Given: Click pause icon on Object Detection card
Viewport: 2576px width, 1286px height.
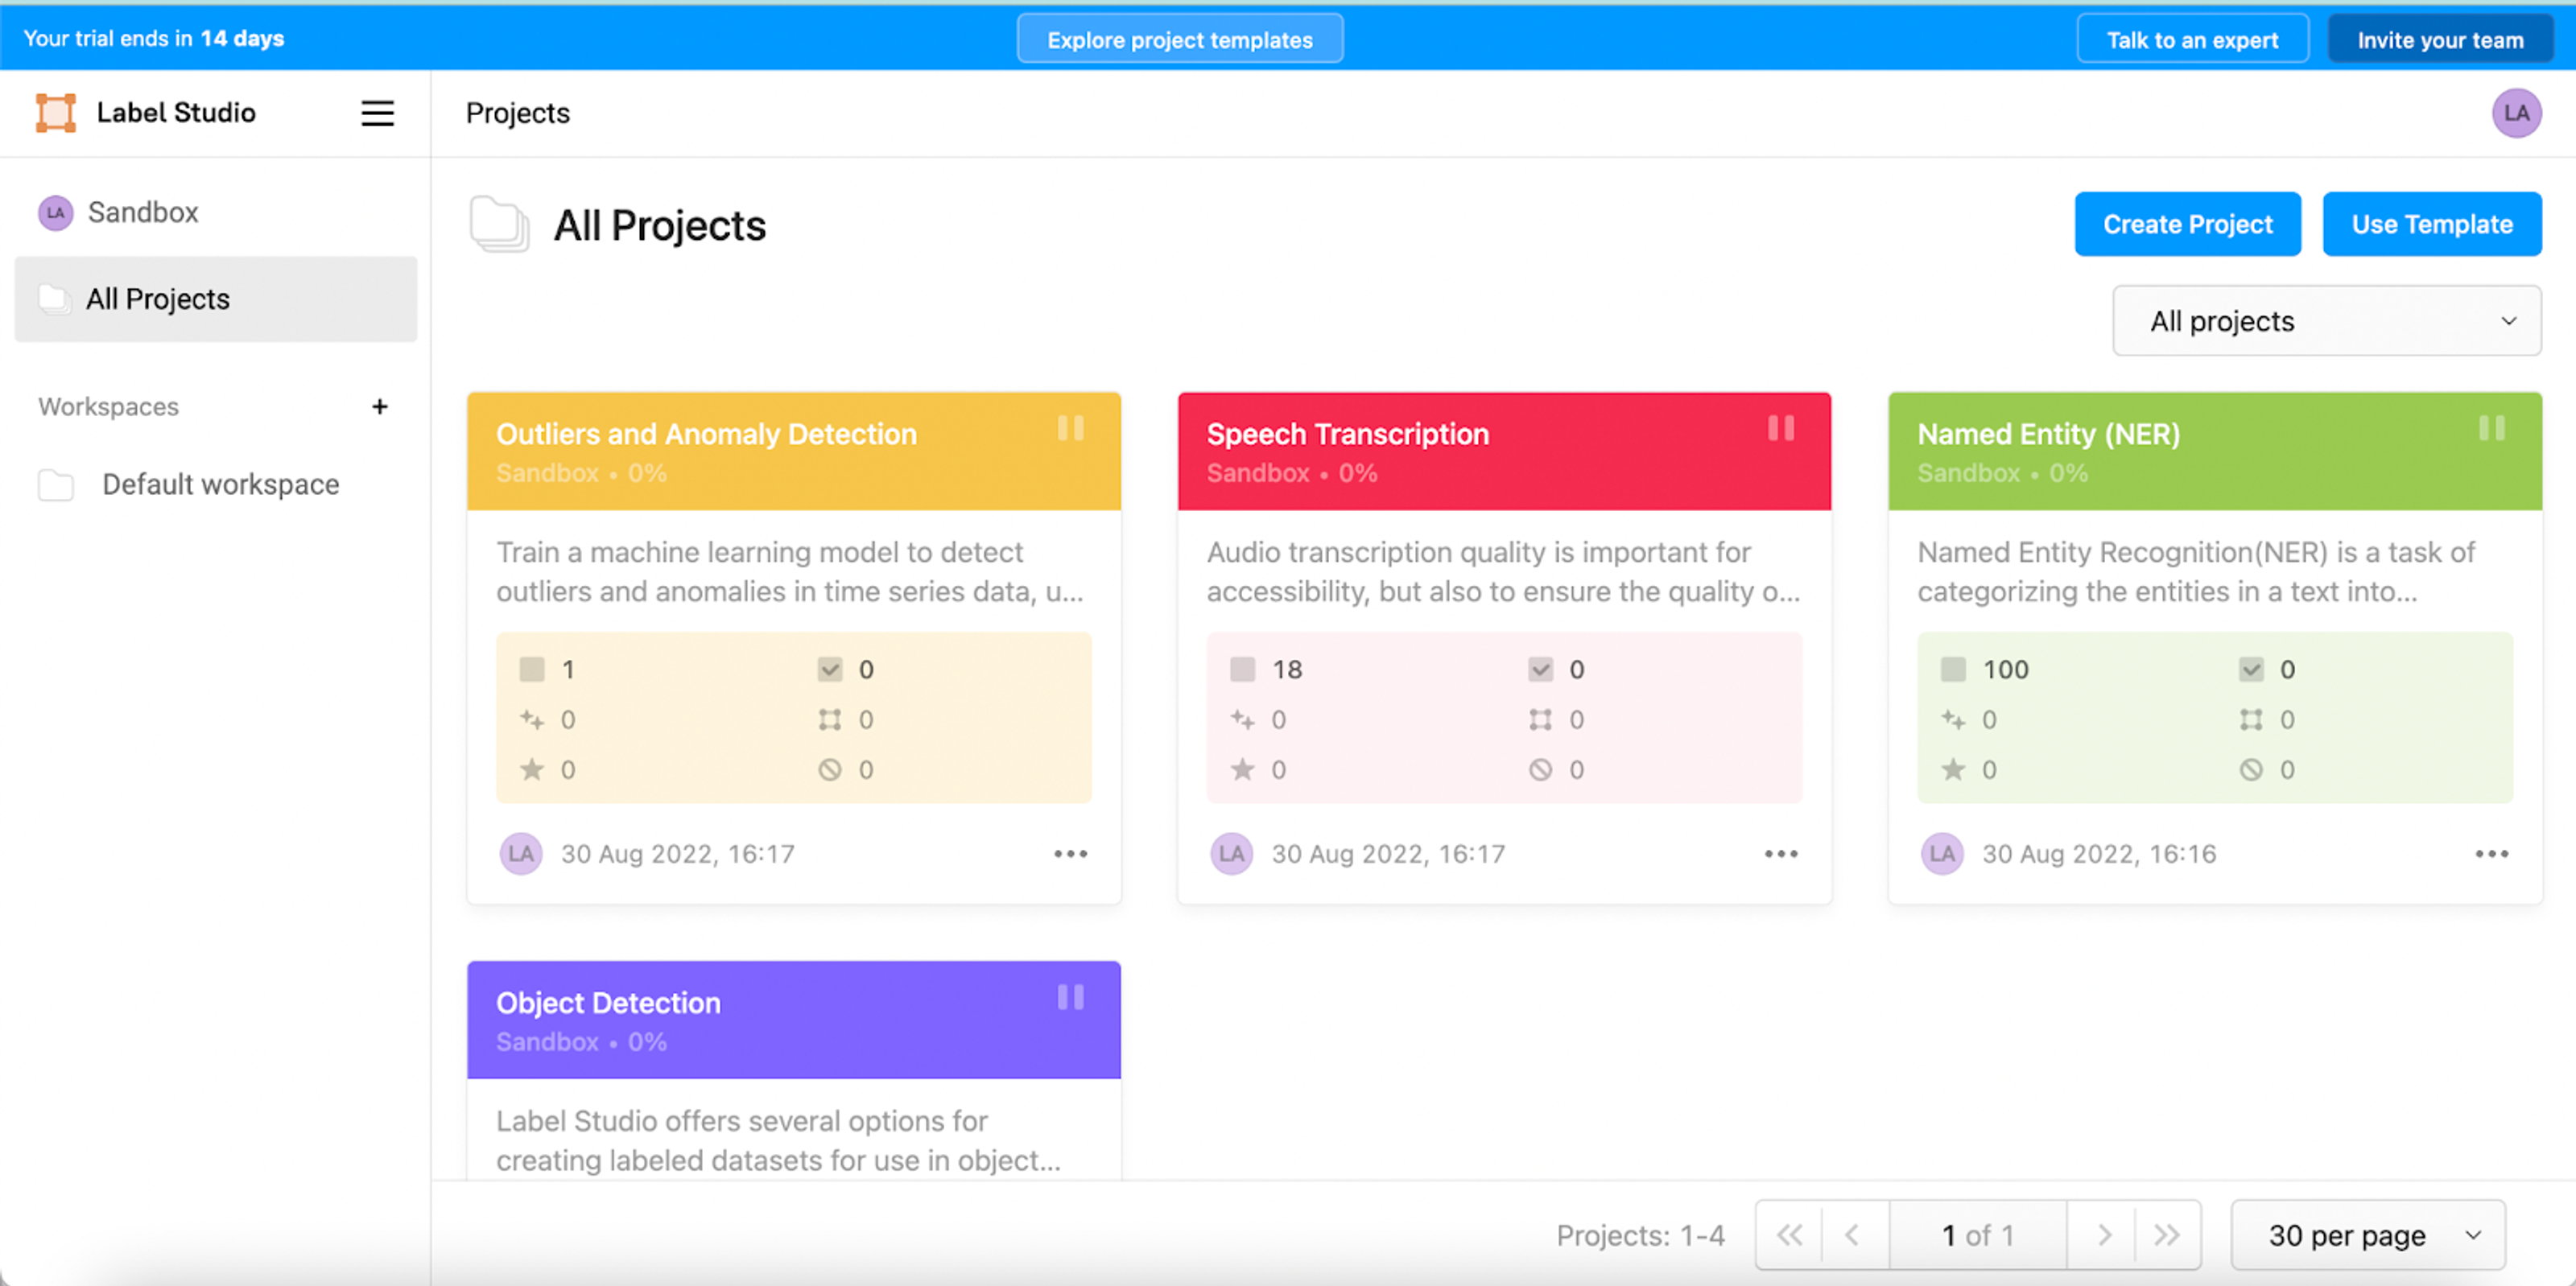Looking at the screenshot, I should click(1070, 998).
